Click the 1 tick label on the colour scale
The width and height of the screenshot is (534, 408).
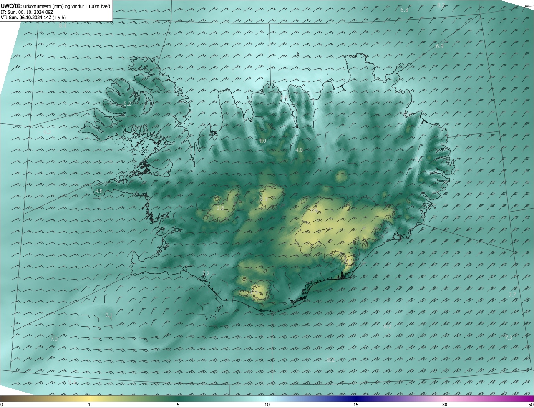pyautogui.click(x=89, y=405)
